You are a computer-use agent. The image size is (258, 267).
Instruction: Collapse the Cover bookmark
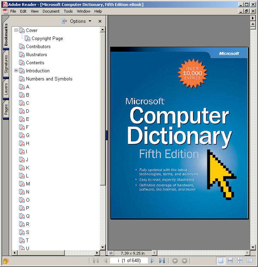click(16, 30)
